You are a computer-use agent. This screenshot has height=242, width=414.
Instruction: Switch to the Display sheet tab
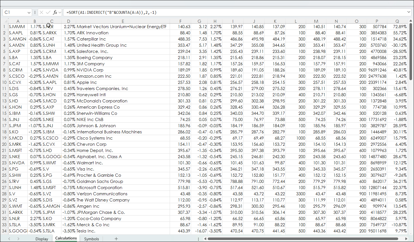pyautogui.click(x=42, y=239)
